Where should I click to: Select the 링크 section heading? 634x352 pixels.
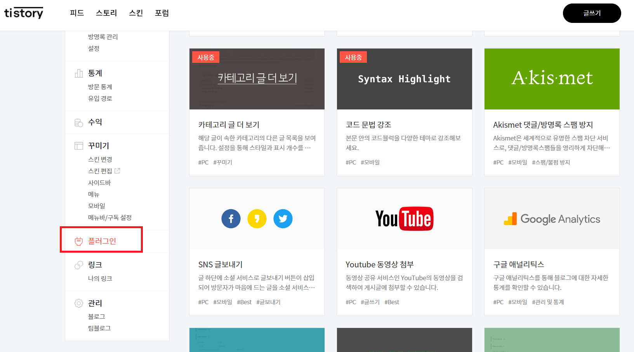(x=95, y=265)
